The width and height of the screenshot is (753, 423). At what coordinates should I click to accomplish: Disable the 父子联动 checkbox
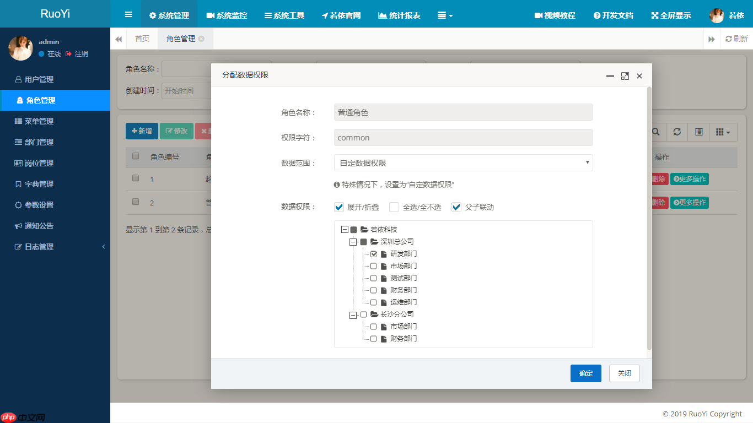[x=456, y=207]
